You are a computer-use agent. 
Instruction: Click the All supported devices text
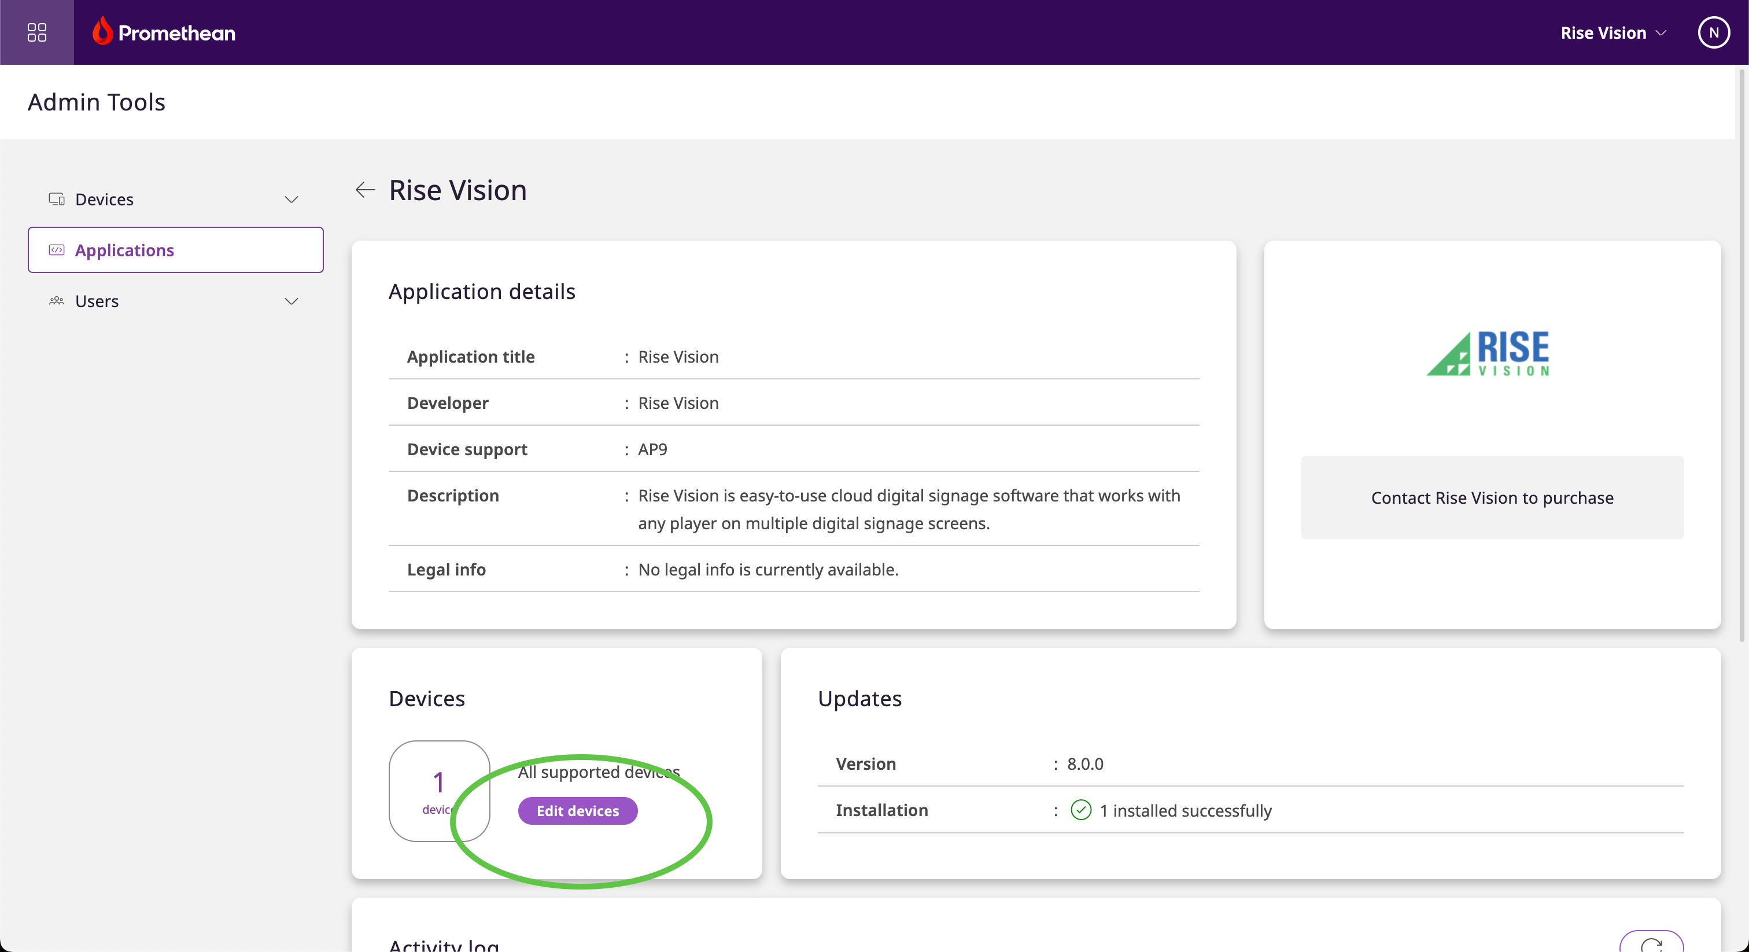coord(599,772)
